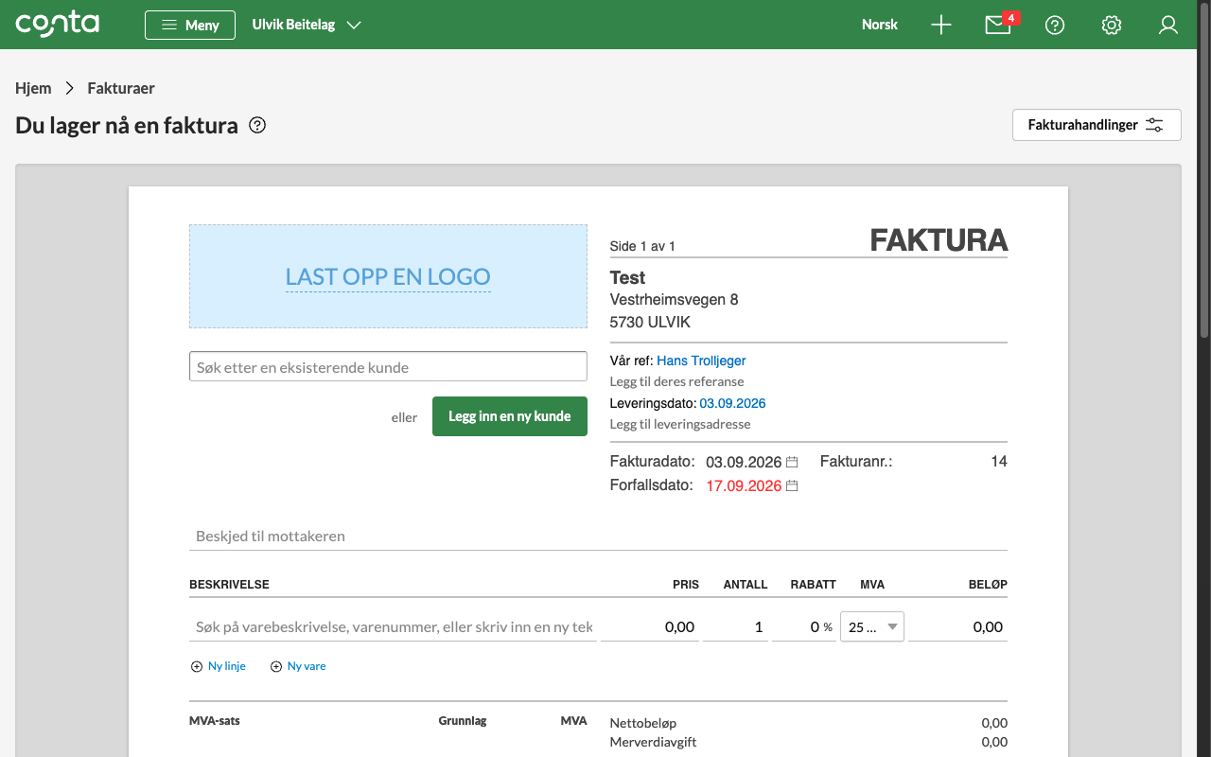Click the Rabatt percent field
The height and width of the screenshot is (757, 1211).
click(x=803, y=626)
